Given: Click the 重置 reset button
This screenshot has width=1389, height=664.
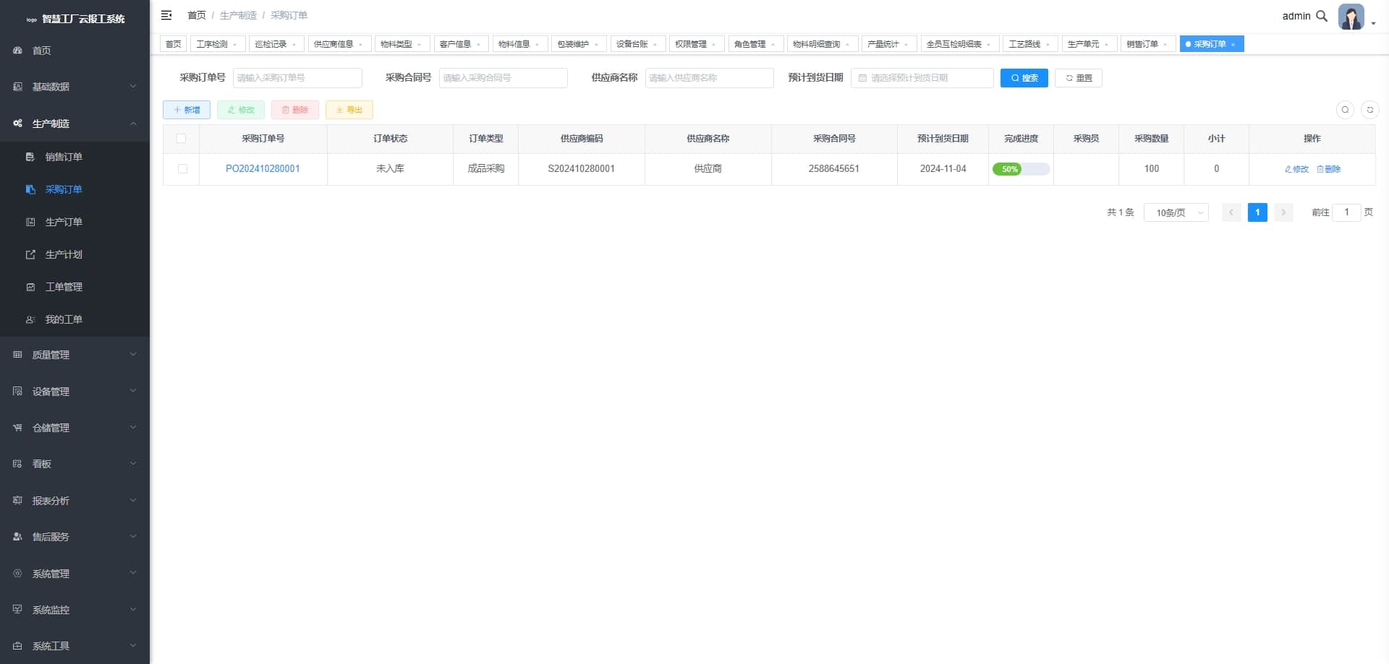Looking at the screenshot, I should 1079,78.
